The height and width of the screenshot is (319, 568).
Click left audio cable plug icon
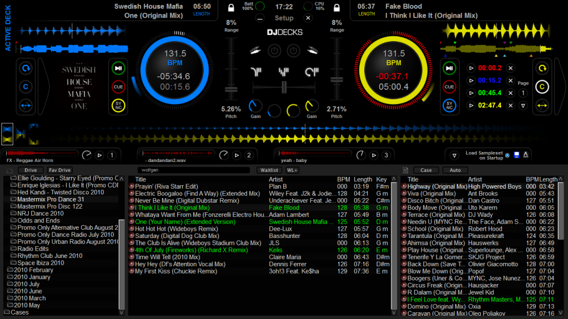click(255, 50)
